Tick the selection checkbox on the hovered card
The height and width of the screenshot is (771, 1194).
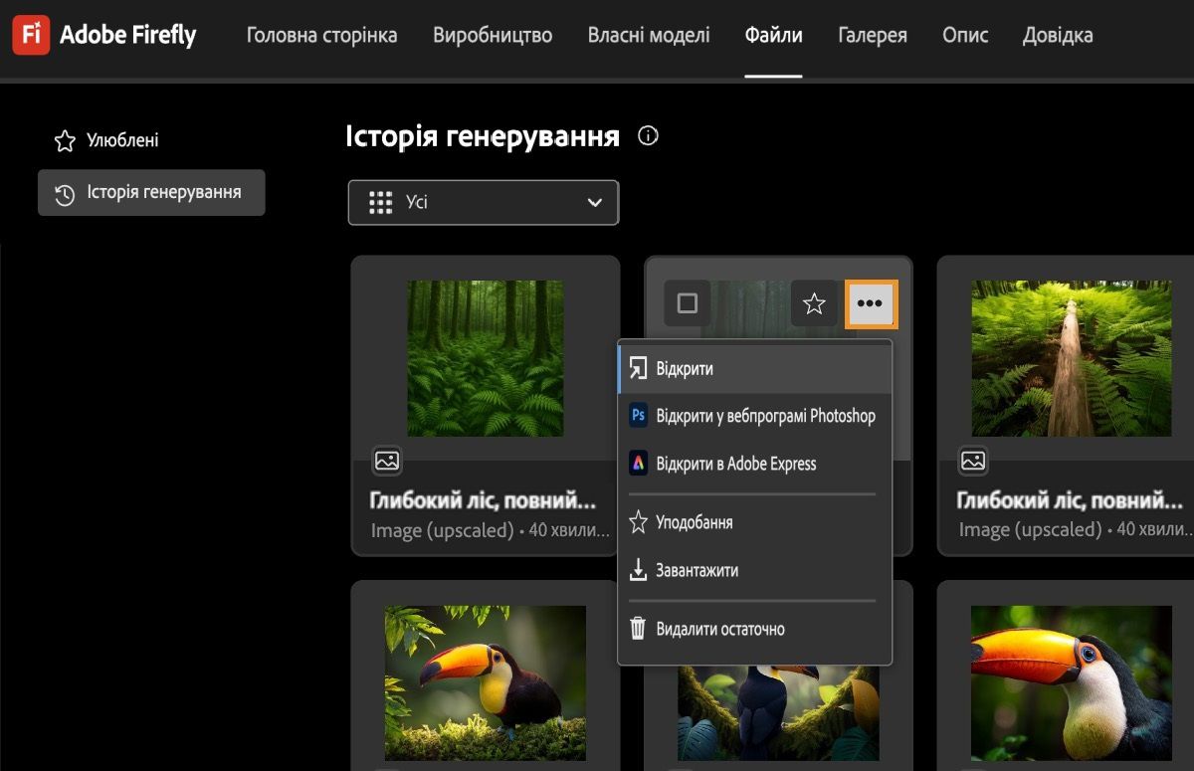(688, 303)
